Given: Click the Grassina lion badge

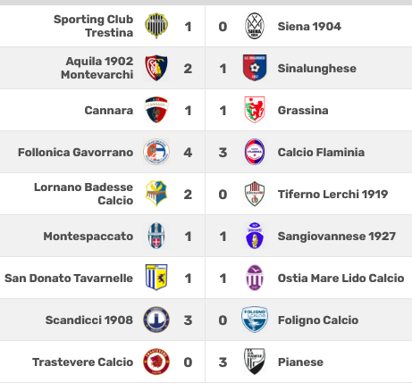Looking at the screenshot, I should coord(255,110).
